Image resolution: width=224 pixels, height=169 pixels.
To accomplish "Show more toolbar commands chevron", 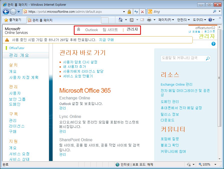I will [220, 18].
